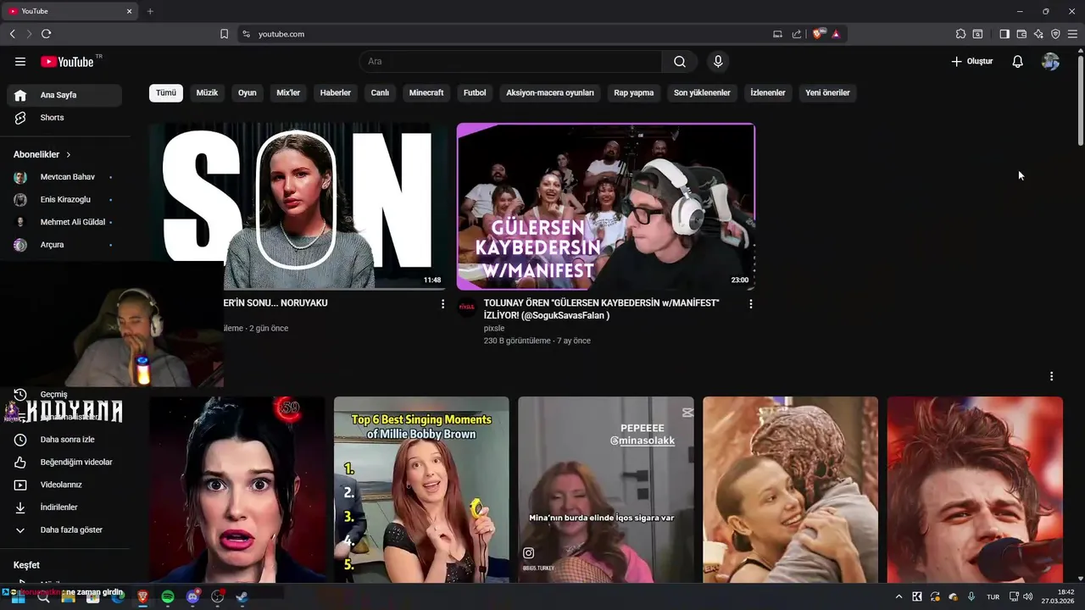The image size is (1085, 610).
Task: Open the notifications bell
Action: (x=1018, y=62)
